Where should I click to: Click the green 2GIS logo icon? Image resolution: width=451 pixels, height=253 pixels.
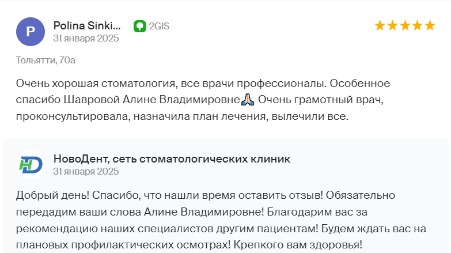click(140, 26)
